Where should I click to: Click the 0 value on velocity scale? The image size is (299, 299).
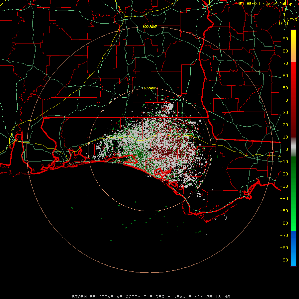[x=287, y=149]
